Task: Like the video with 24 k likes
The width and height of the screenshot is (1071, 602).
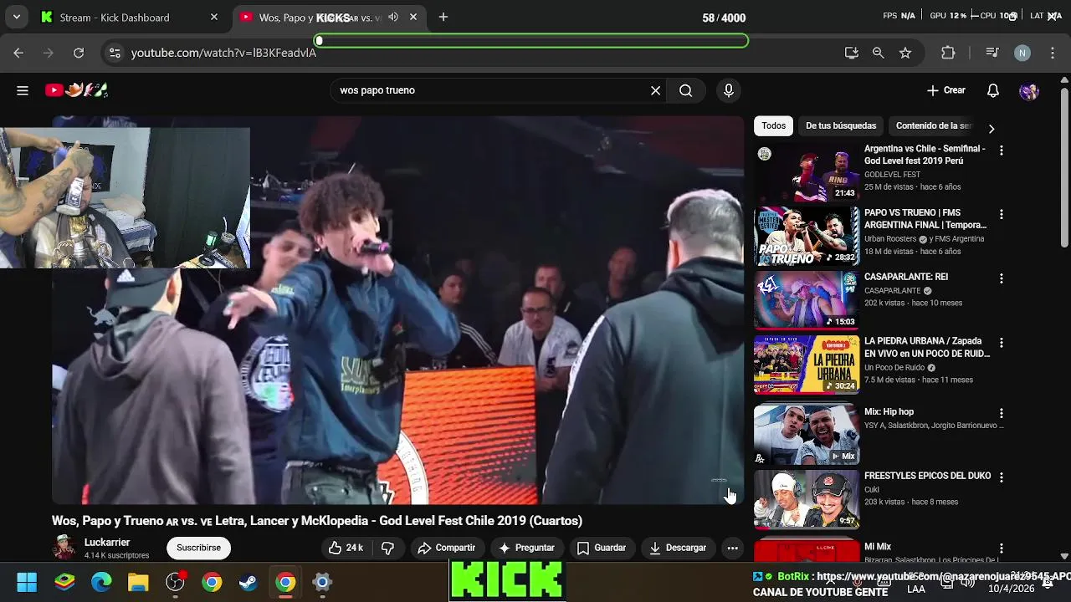Action: point(345,548)
